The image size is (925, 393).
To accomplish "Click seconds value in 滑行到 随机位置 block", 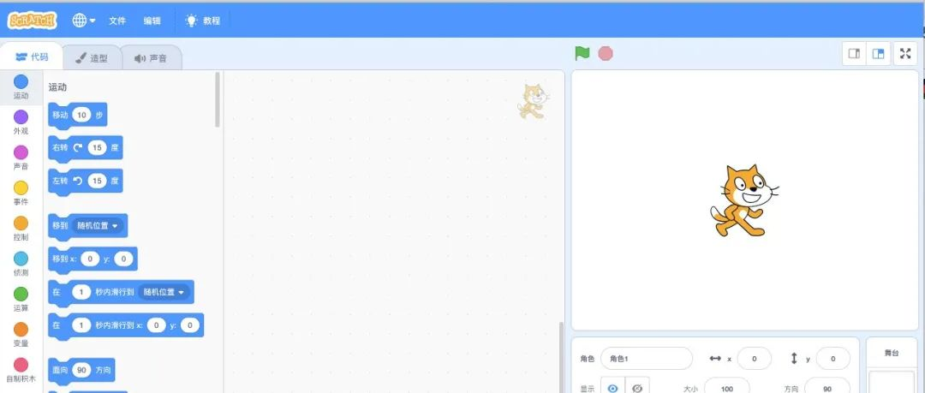I will pyautogui.click(x=81, y=291).
